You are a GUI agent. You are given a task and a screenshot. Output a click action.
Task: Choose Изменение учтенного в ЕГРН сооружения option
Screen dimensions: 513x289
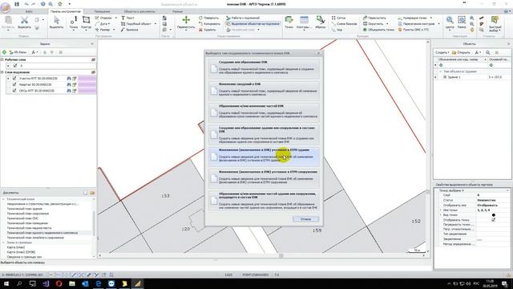click(x=264, y=177)
